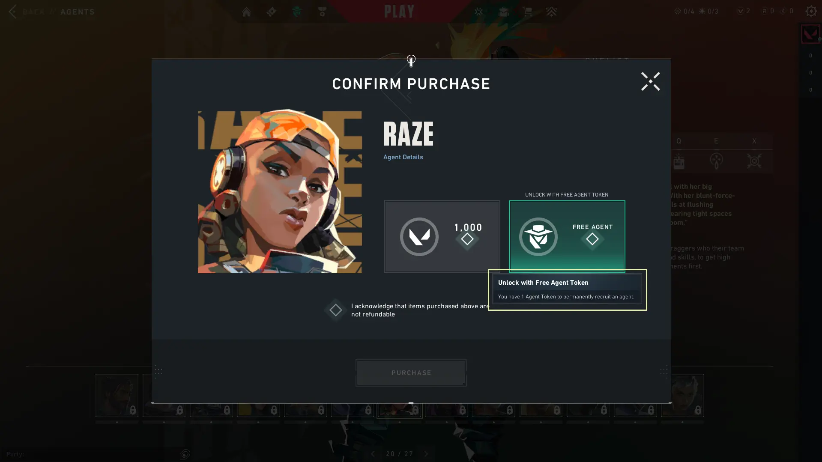
Task: Click the Purchase button
Action: (x=411, y=373)
